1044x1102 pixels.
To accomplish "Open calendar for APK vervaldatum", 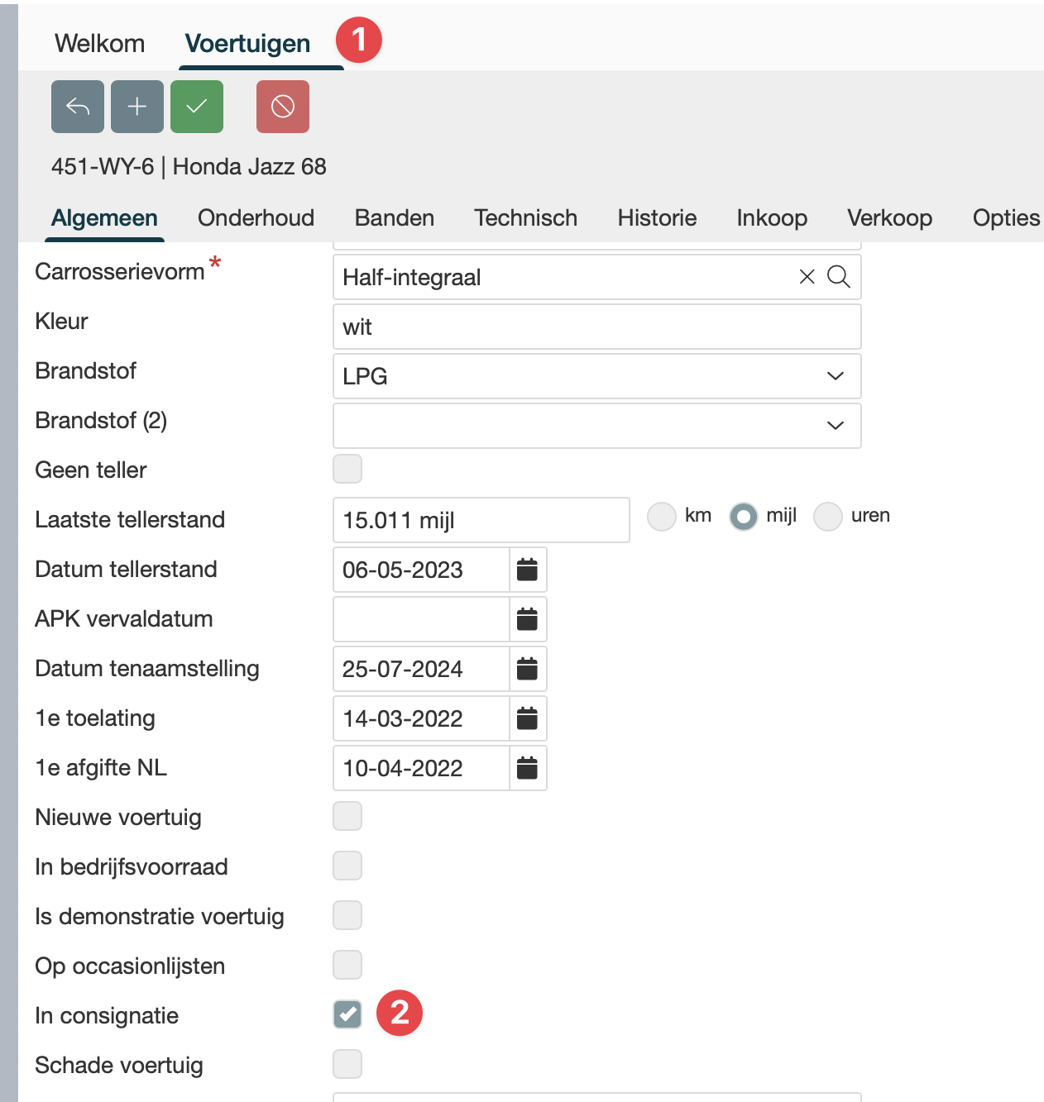I will click(527, 619).
